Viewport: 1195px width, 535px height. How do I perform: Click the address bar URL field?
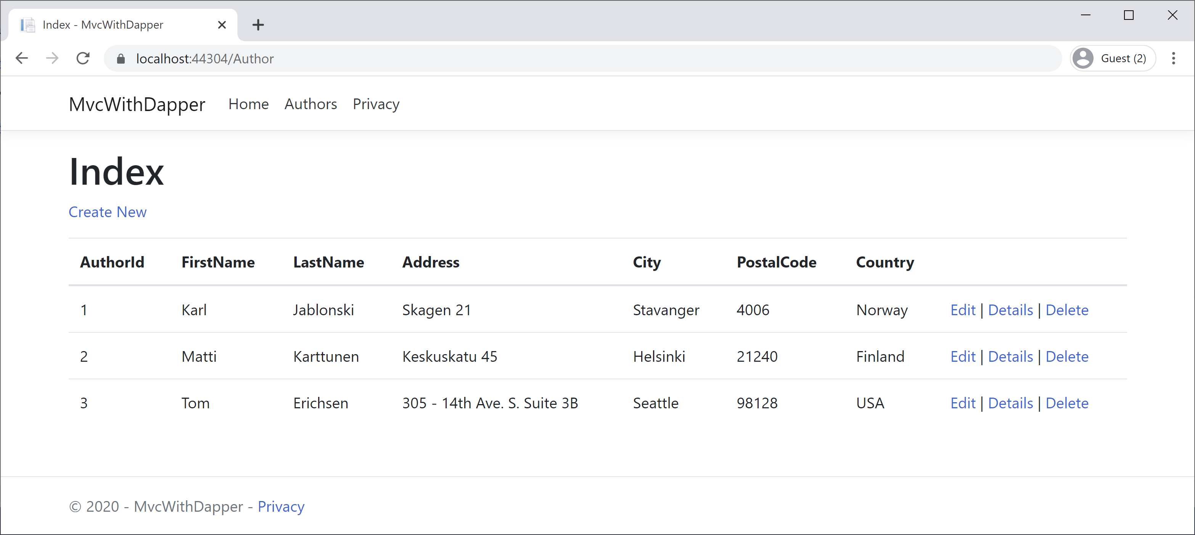(556, 59)
